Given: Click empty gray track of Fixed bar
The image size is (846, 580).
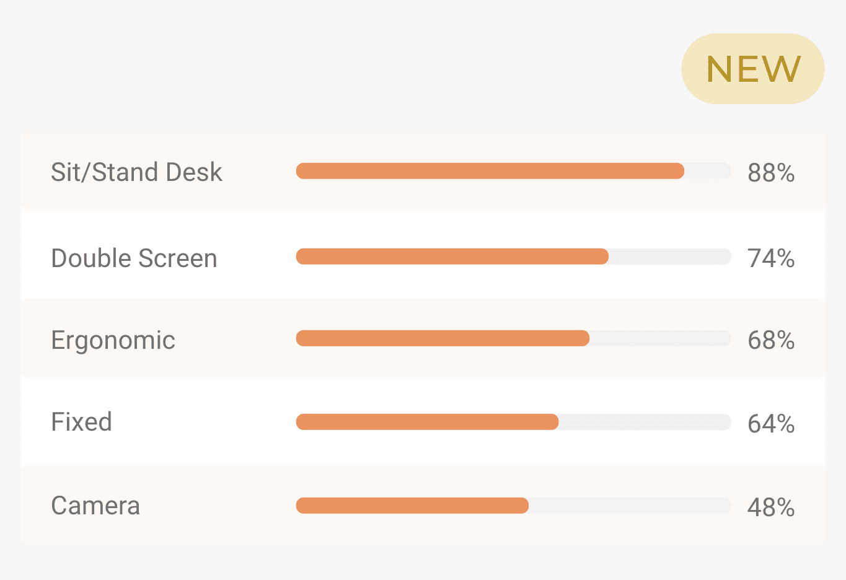Looking at the screenshot, I should point(645,422).
